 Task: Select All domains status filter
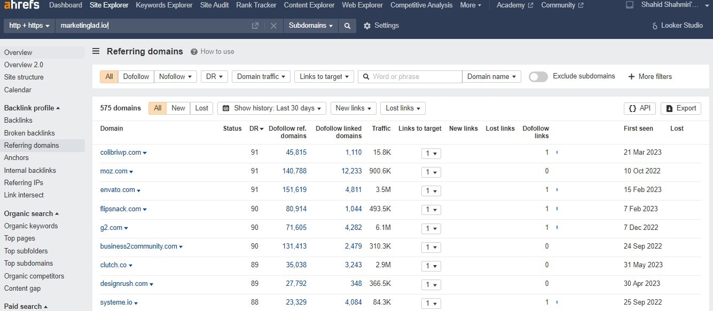158,108
